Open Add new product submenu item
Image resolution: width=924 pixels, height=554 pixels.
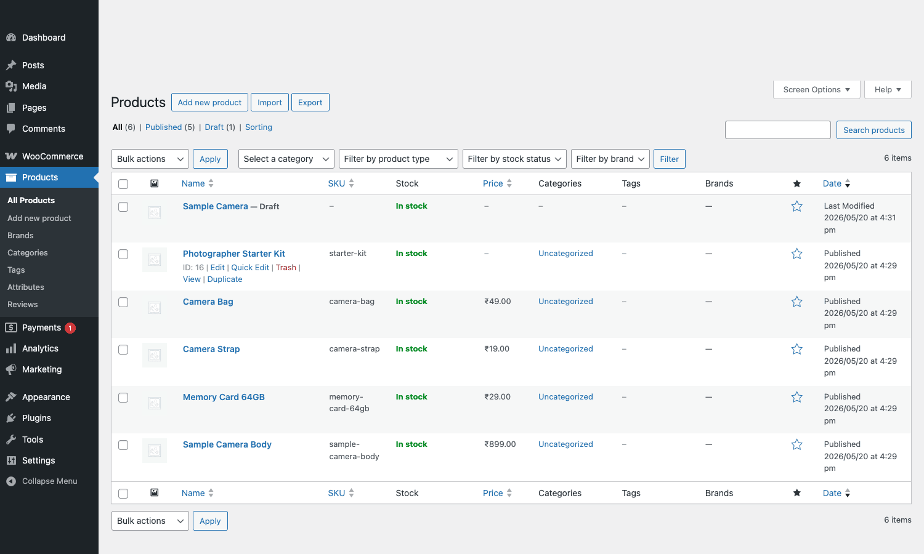tap(39, 218)
